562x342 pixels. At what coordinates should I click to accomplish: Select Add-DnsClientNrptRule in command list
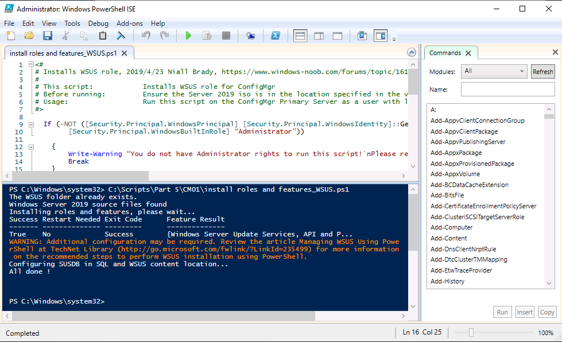(463, 249)
